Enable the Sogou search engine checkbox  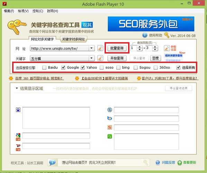[x=136, y=67]
